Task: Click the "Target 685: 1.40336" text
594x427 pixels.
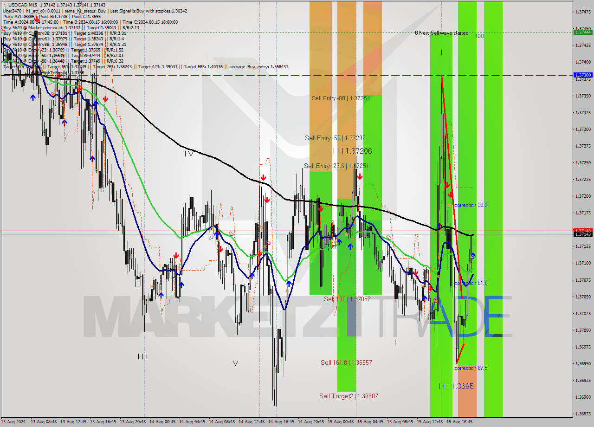Action: pyautogui.click(x=203, y=66)
